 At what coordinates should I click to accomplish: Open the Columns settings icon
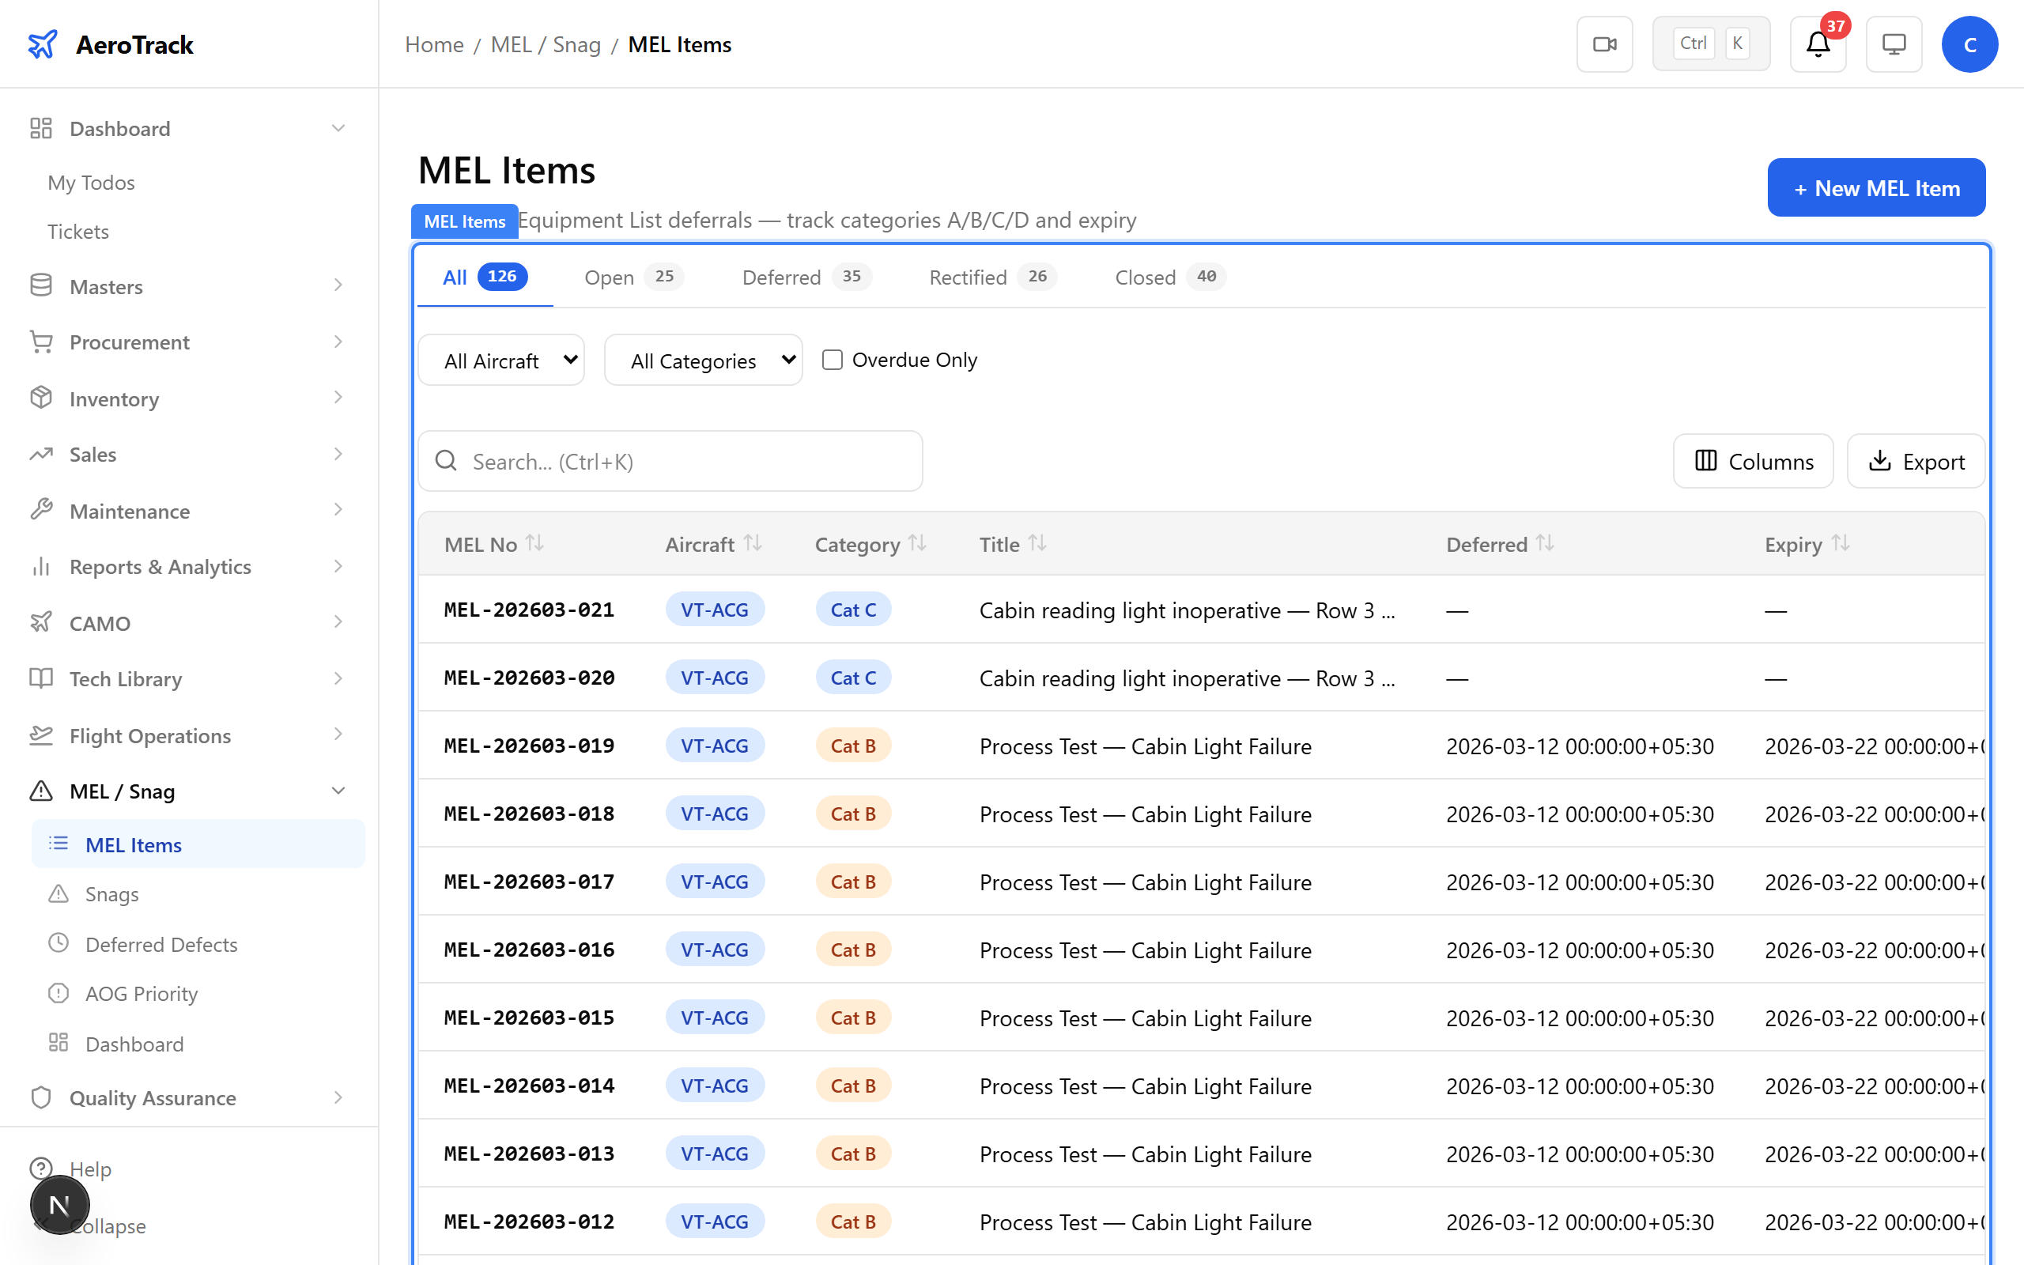click(1706, 461)
